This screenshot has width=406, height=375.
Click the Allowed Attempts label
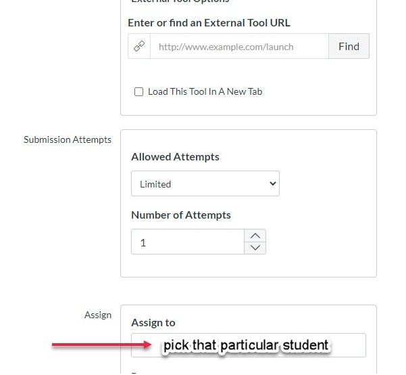(x=175, y=156)
